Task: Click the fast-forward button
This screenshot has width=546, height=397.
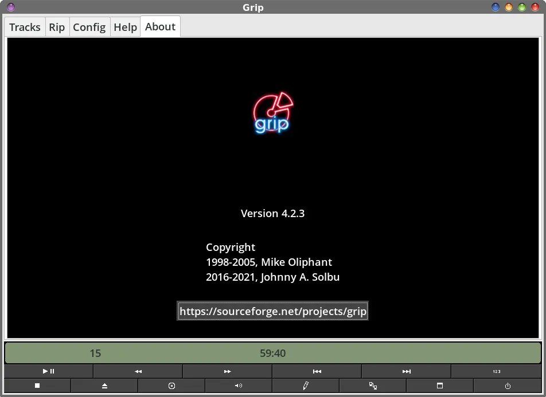Action: (227, 371)
